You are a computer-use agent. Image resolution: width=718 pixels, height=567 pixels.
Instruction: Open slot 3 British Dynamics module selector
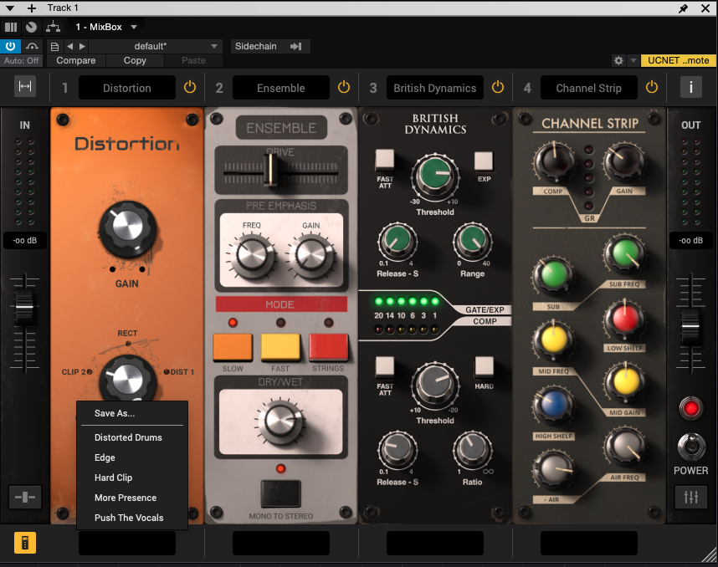pos(435,88)
